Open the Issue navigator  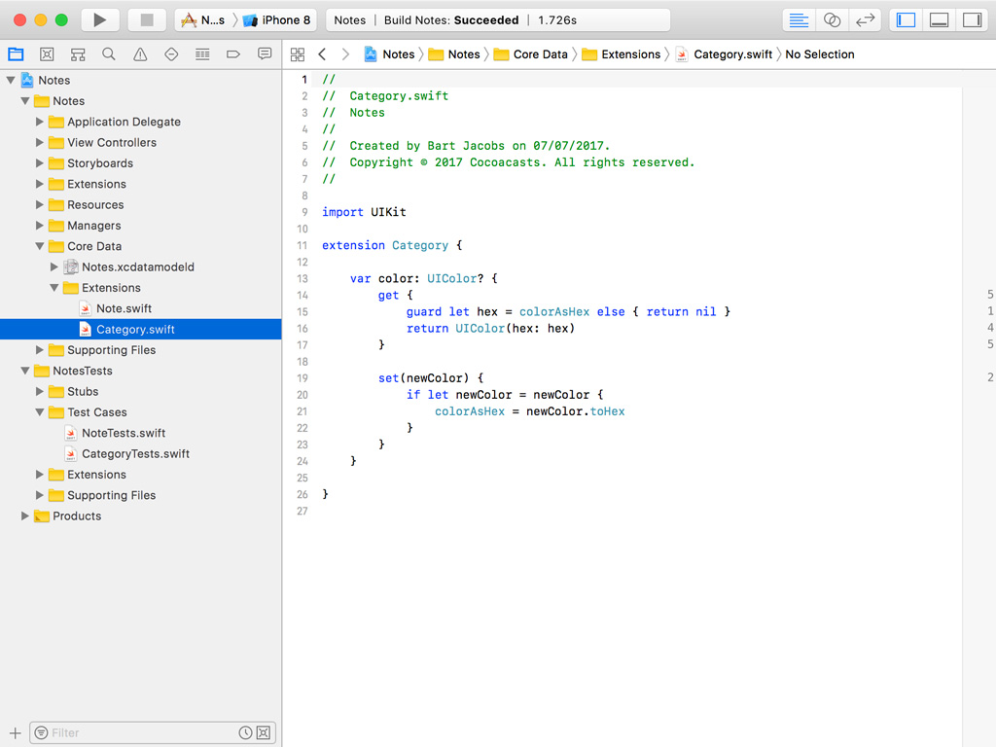pyautogui.click(x=137, y=53)
